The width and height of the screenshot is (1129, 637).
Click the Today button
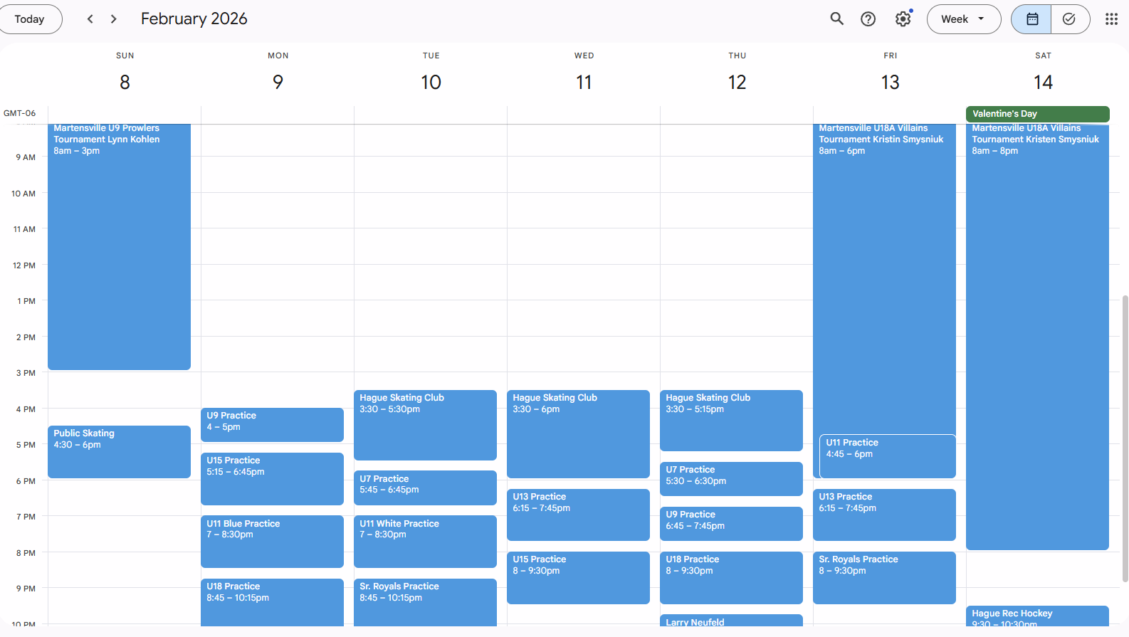tap(30, 19)
